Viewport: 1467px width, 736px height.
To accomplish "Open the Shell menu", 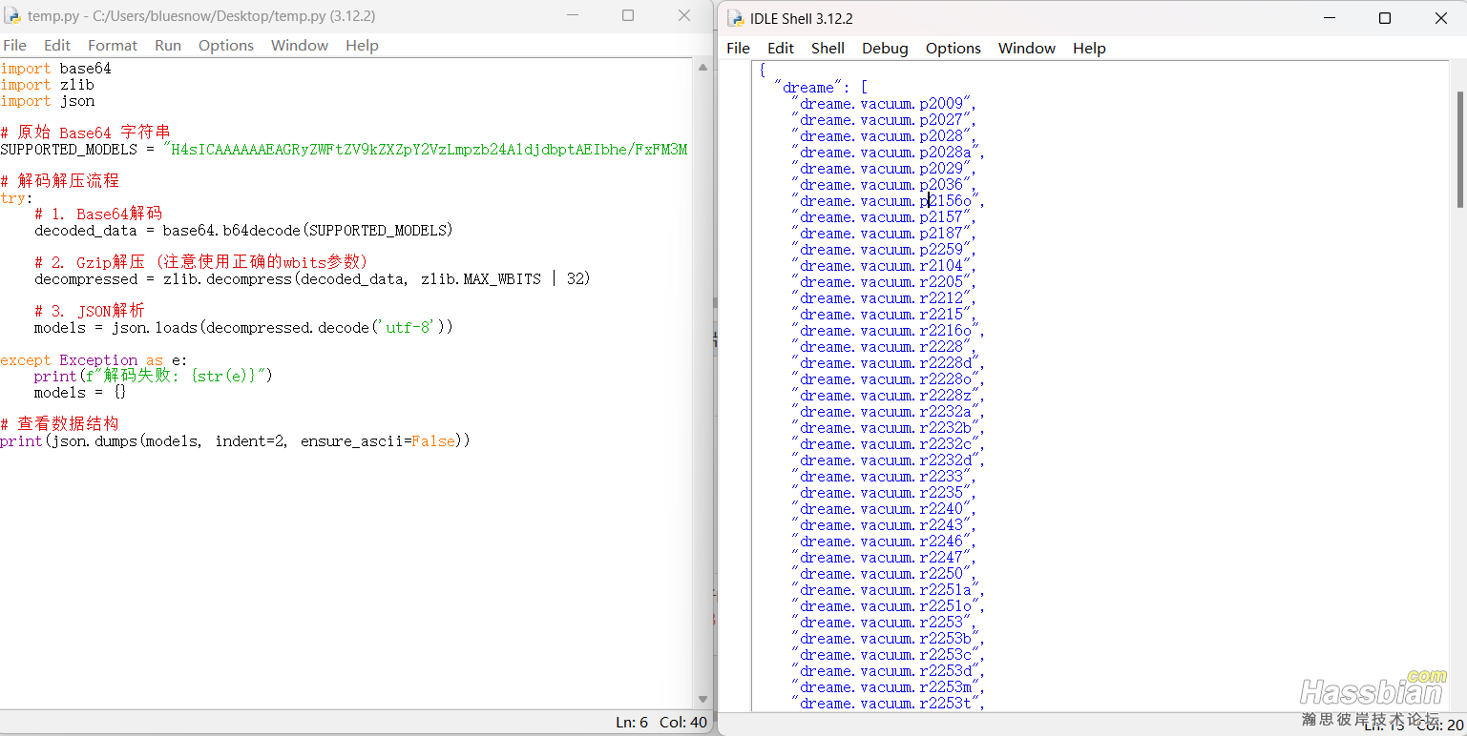I will [x=828, y=49].
